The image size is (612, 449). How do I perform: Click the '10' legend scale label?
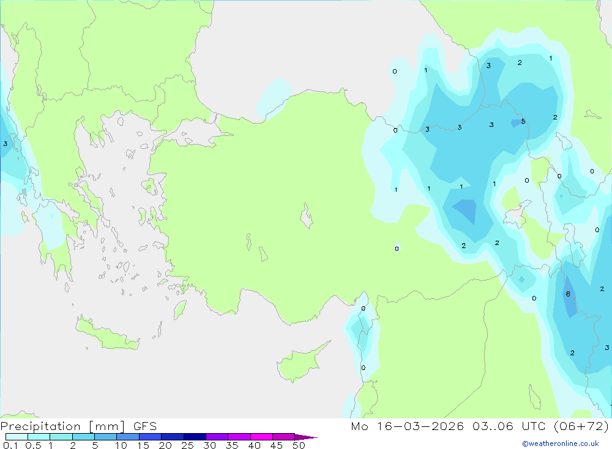click(121, 445)
